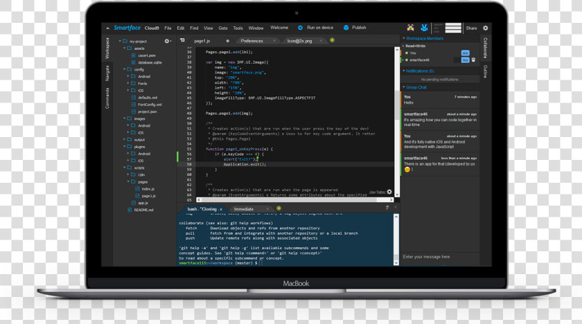Expand the output folder
The height and width of the screenshot is (324, 582).
(124, 140)
